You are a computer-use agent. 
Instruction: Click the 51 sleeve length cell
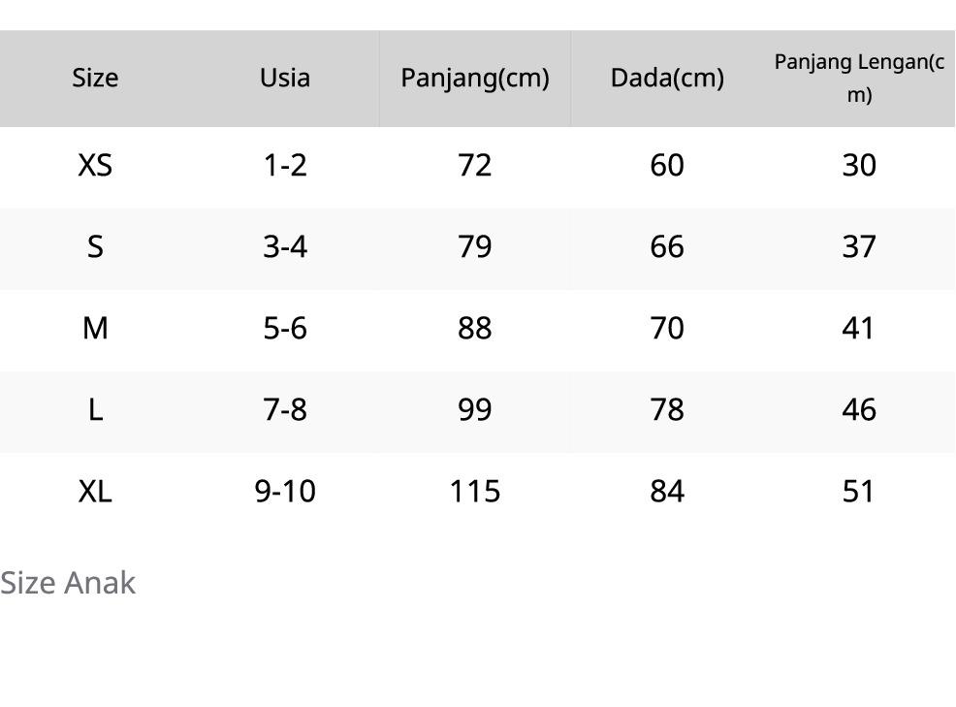pos(859,492)
